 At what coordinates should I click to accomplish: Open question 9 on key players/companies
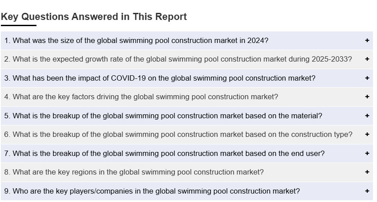(x=152, y=191)
